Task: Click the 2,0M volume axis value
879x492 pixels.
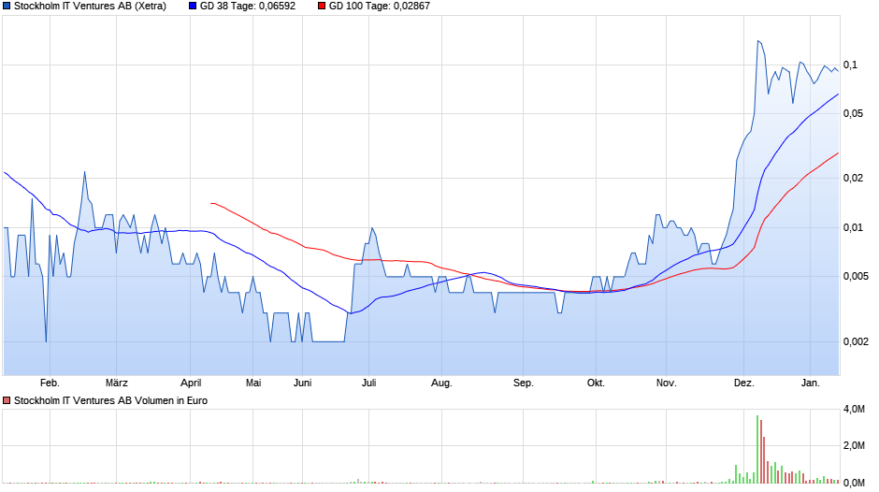Action: click(x=855, y=446)
